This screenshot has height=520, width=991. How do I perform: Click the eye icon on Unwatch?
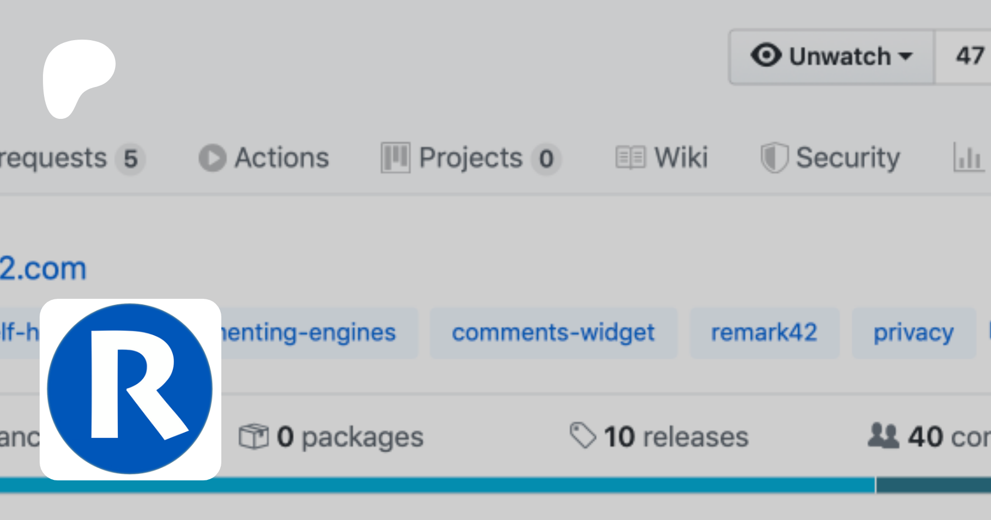(766, 56)
